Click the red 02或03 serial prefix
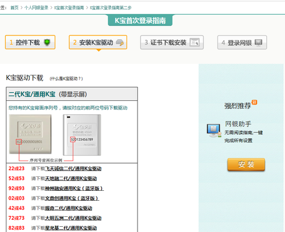This screenshot has width=285, height=232. [x=16, y=198]
